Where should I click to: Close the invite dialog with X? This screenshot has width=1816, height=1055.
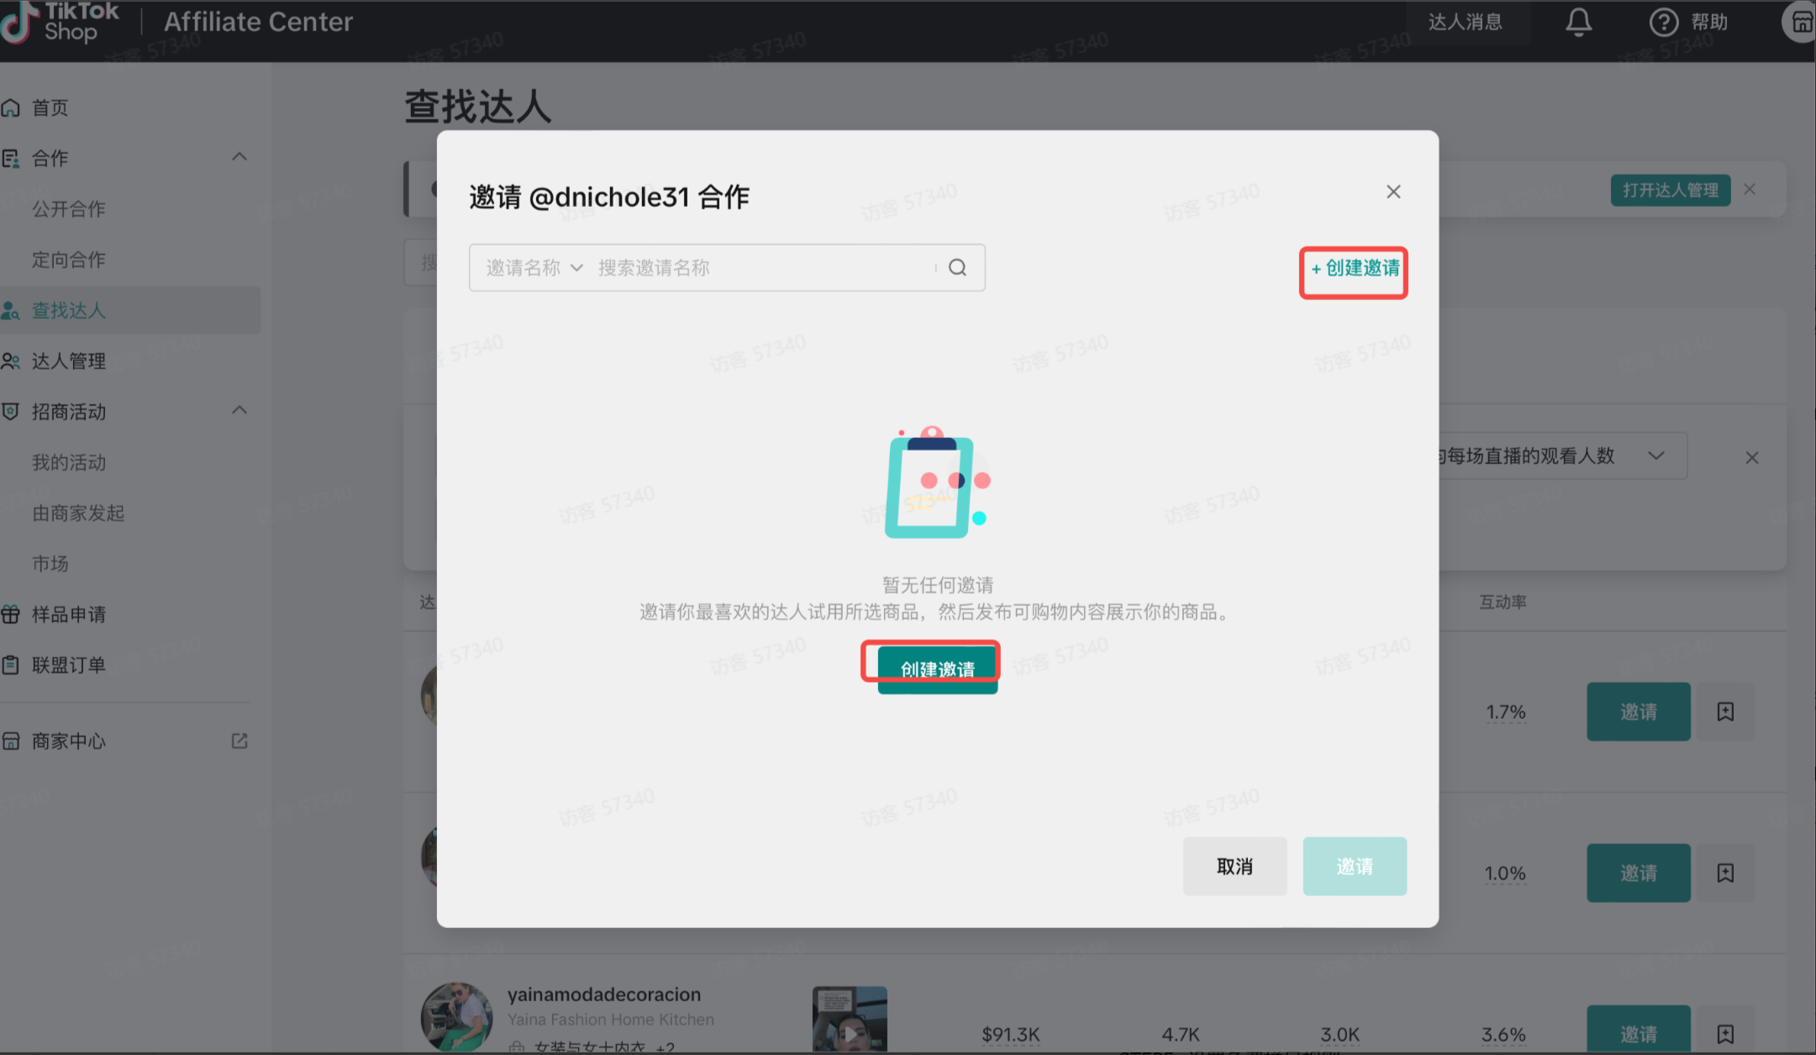pyautogui.click(x=1393, y=192)
